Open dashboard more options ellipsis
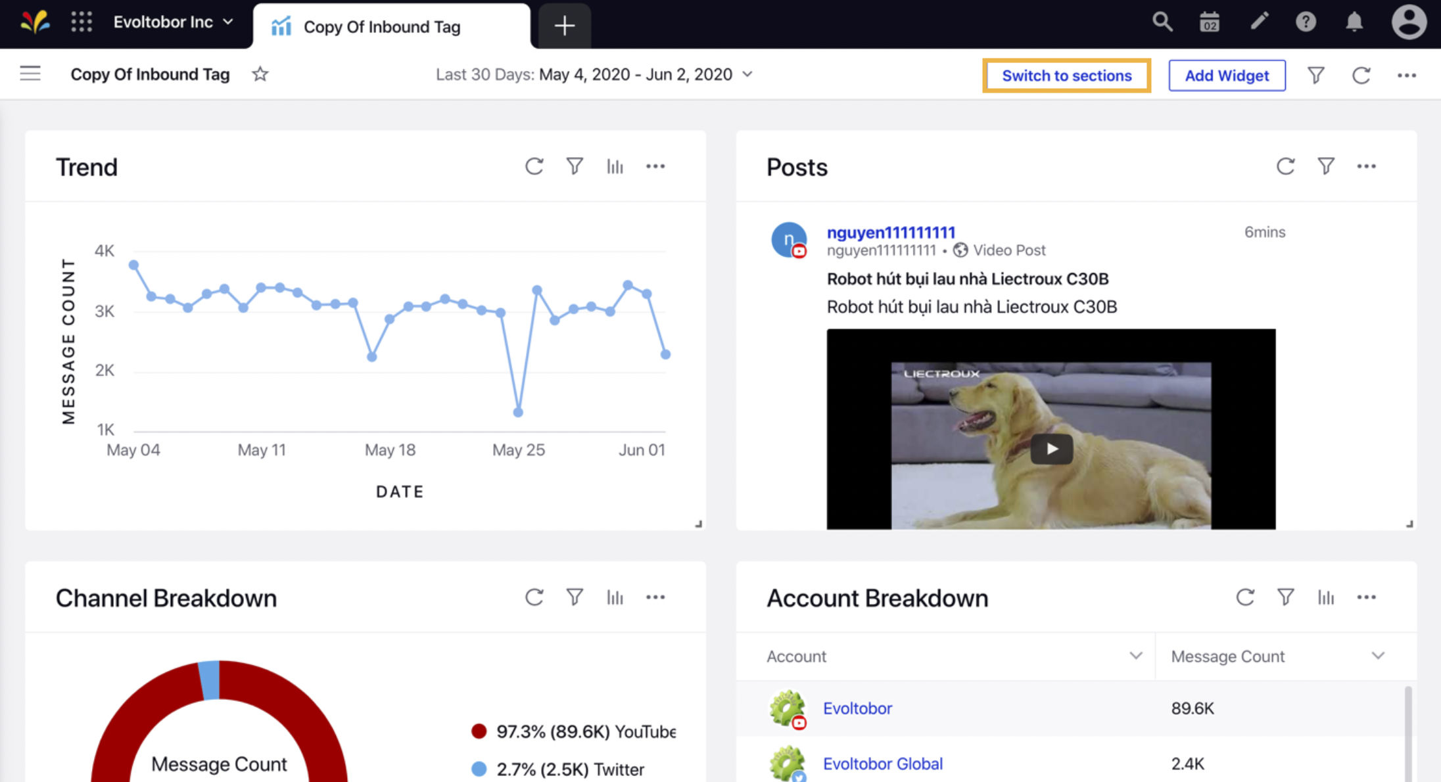Screen dimensions: 1441x782 tap(1406, 75)
